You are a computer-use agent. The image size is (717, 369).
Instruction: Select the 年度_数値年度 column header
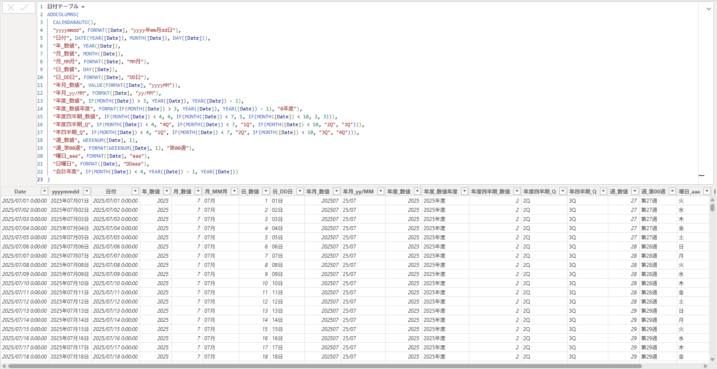pyautogui.click(x=440, y=191)
